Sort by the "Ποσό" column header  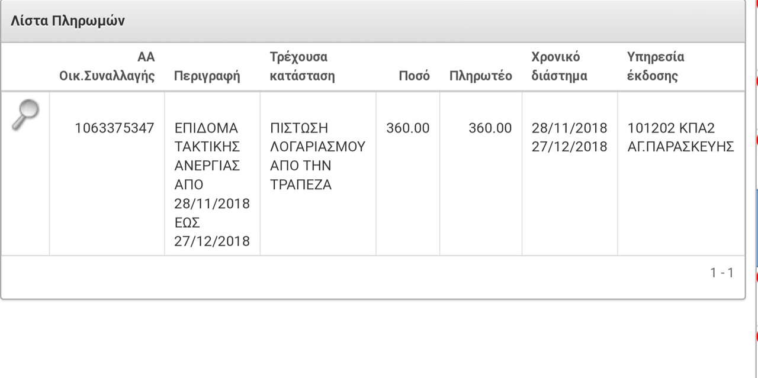pyautogui.click(x=414, y=76)
